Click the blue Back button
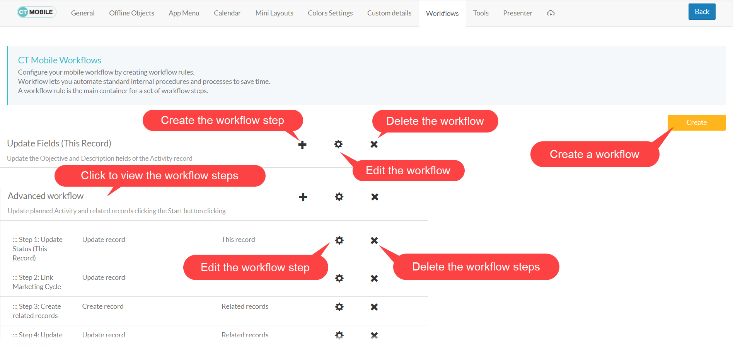Screen dimensions: 733x347 pos(702,12)
